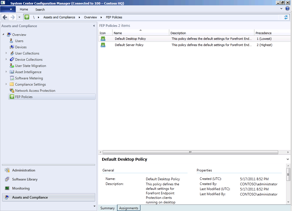Viewport: 292px width, 211px height.
Task: Click the horizontal scrollbar in policy list
Action: click(190, 152)
